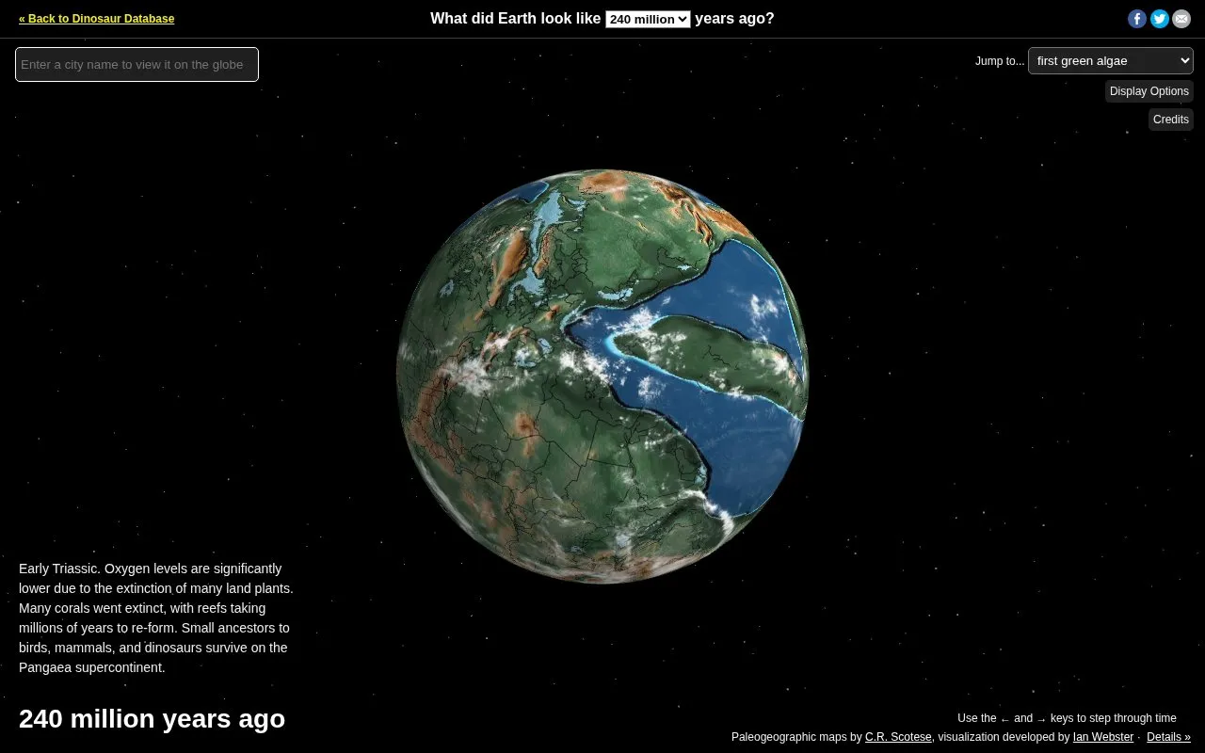Image resolution: width=1205 pixels, height=753 pixels.
Task: Click the arrow keys hint text
Action: 1067,718
